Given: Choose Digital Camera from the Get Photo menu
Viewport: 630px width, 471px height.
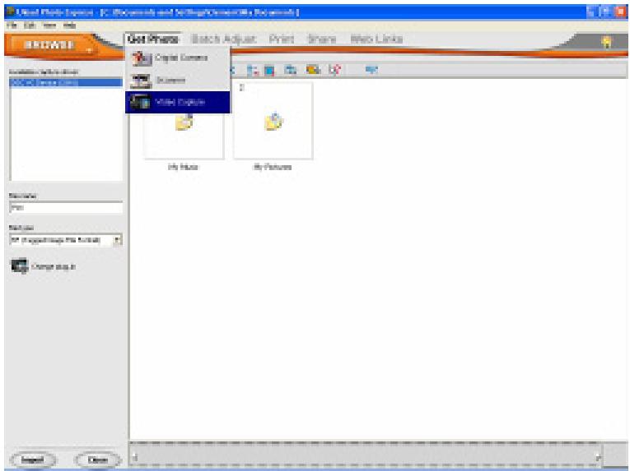Looking at the screenshot, I should tap(178, 58).
